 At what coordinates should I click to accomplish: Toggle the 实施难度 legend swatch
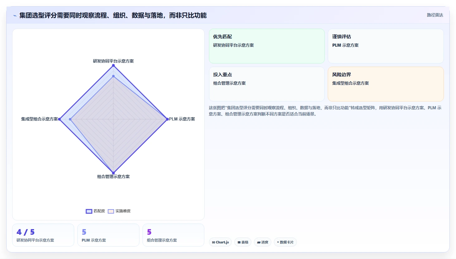click(111, 211)
